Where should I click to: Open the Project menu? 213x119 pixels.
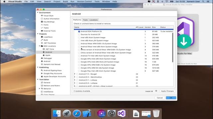[57, 1]
